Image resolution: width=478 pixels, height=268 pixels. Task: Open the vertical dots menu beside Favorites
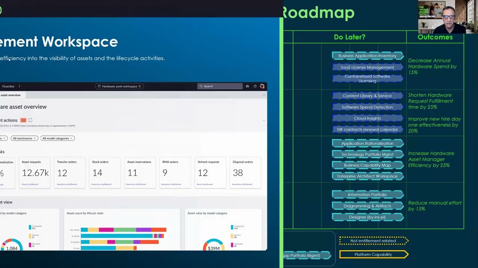[19, 86]
